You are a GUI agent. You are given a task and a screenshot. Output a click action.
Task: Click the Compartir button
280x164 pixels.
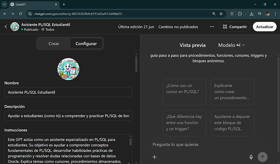coord(235,27)
